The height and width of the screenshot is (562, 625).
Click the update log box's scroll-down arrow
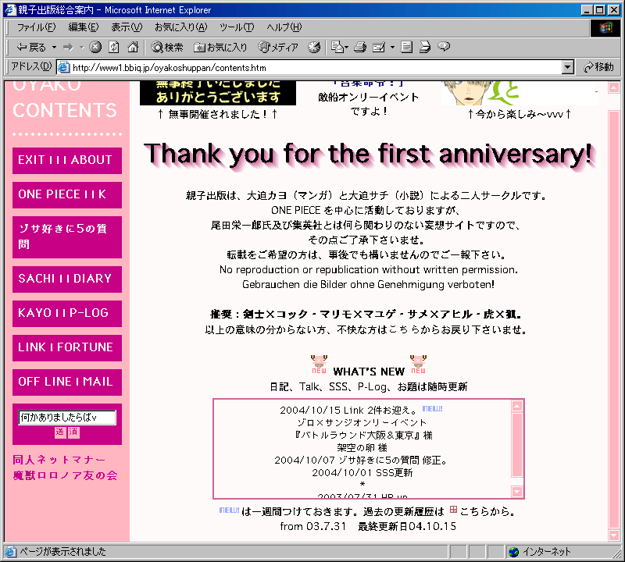click(x=516, y=492)
